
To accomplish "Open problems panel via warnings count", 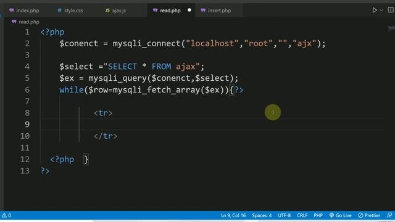I will pos(7,215).
